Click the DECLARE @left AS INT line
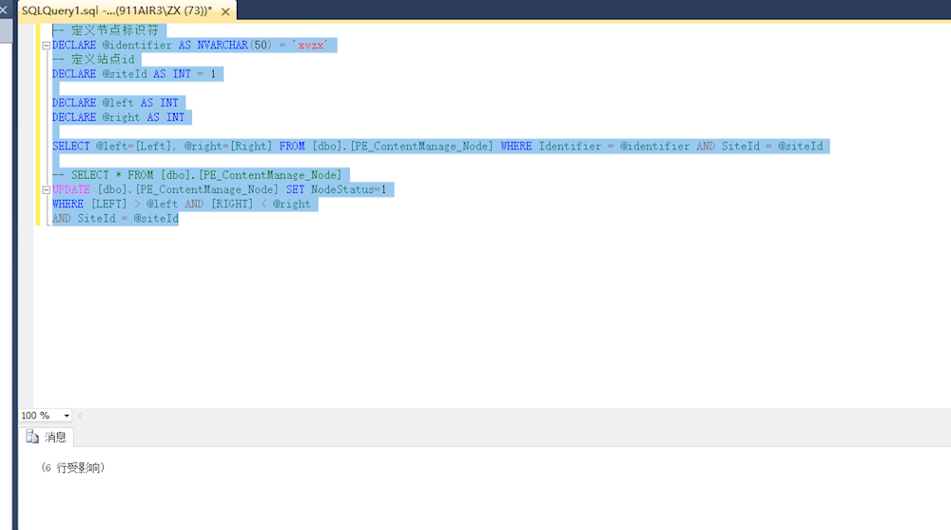Viewport: 951px width, 530px height. [x=115, y=103]
